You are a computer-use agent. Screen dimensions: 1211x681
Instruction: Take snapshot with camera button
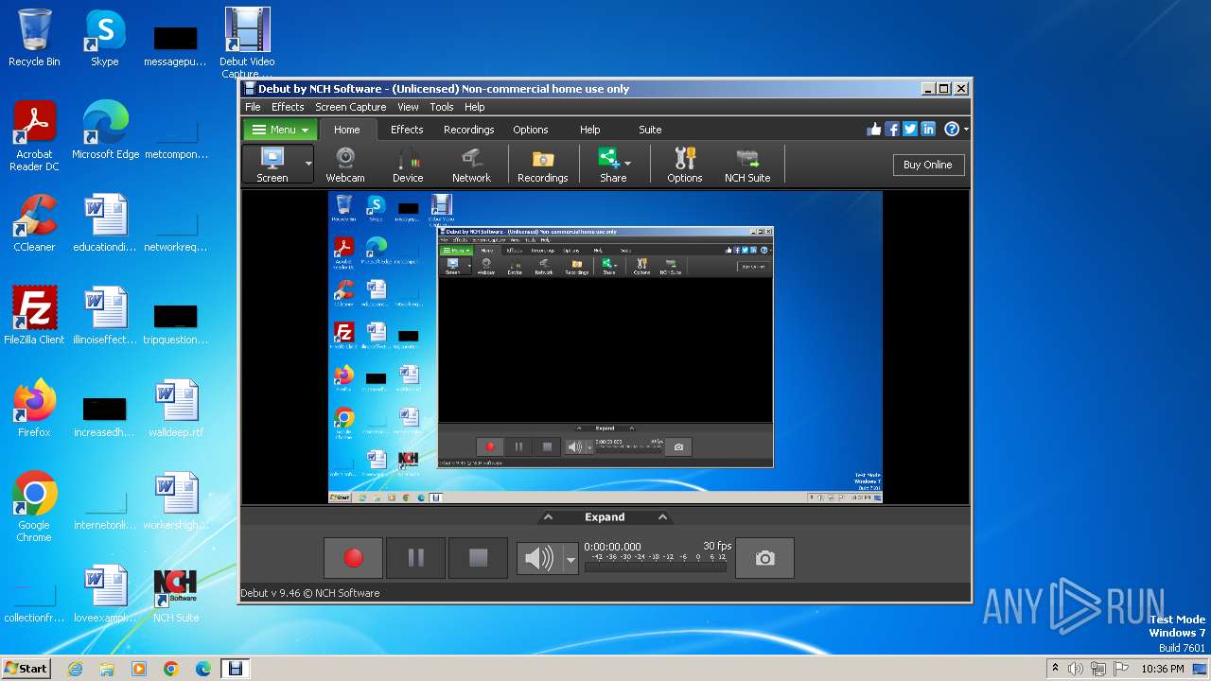(x=764, y=558)
